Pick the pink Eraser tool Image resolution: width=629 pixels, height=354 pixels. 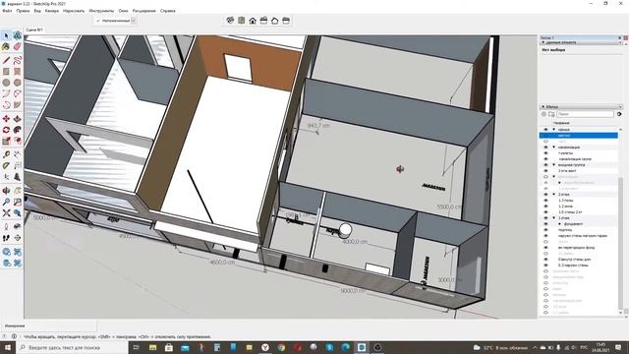click(18, 46)
